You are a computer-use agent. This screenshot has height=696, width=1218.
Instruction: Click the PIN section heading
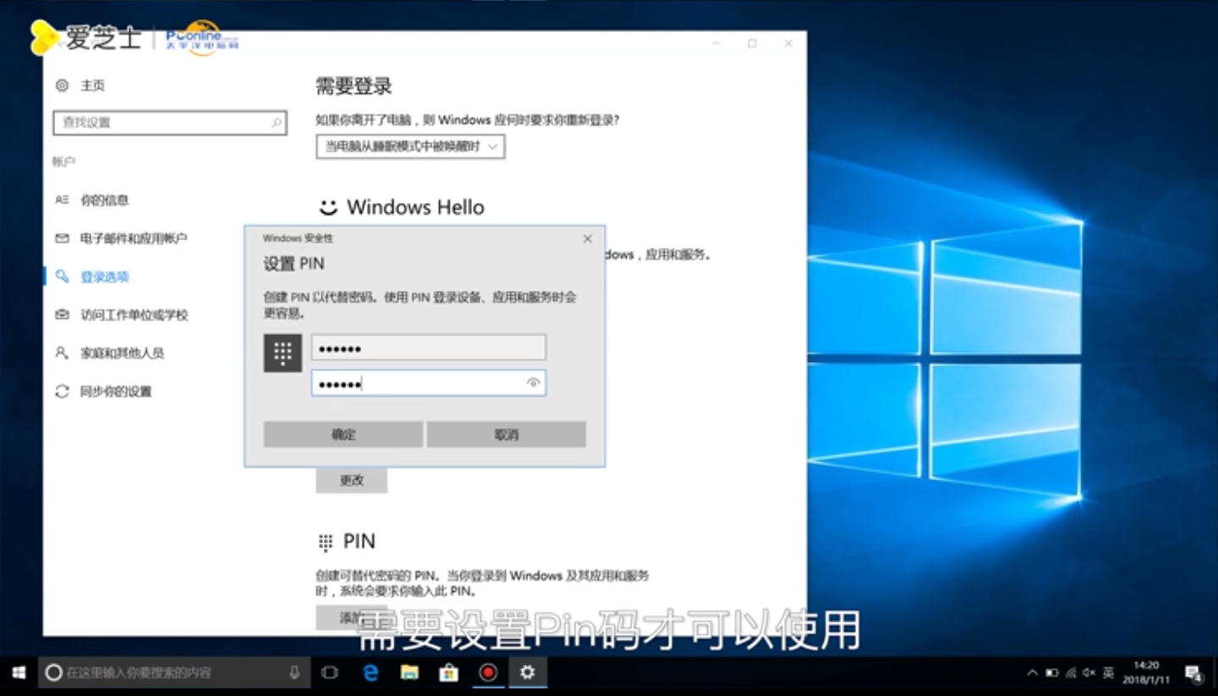[x=359, y=542]
